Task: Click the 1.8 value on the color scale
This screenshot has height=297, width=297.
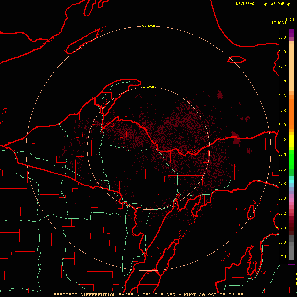Action: pyautogui.click(x=282, y=184)
